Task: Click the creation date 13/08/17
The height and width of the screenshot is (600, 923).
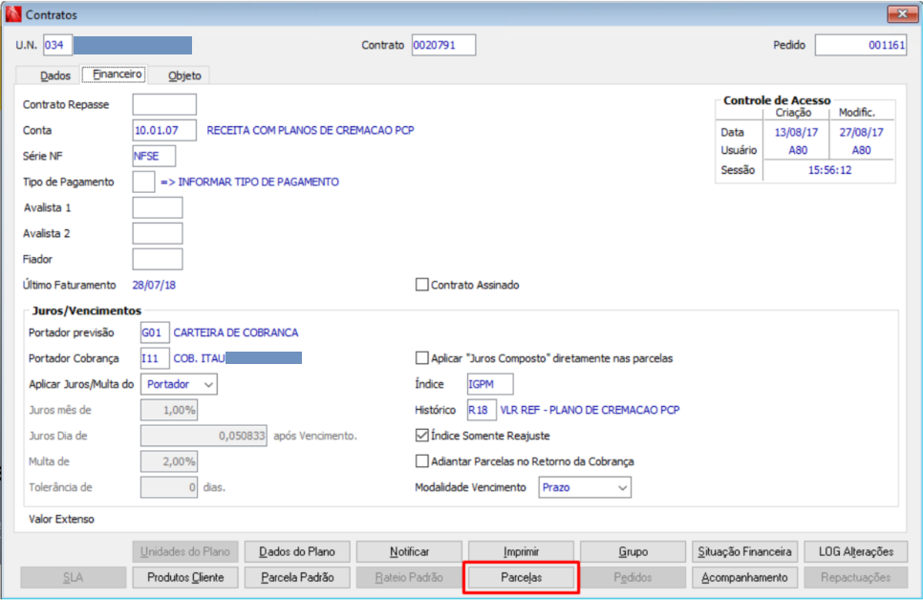Action: click(x=796, y=133)
